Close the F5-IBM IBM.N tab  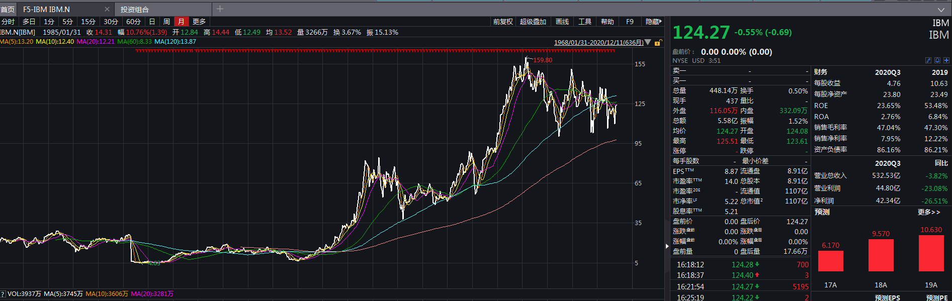[x=107, y=9]
